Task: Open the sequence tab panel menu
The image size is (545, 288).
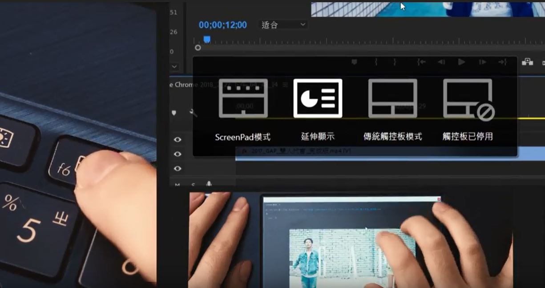Action: (x=285, y=85)
